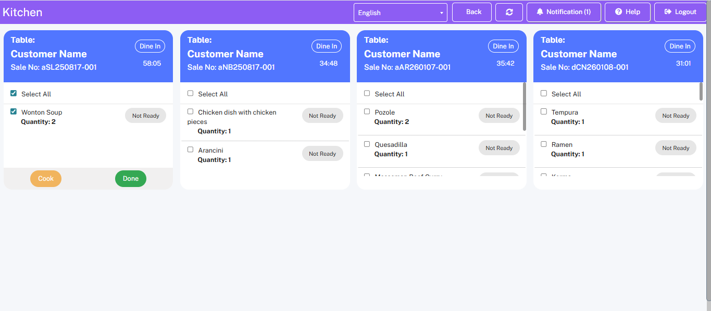Viewport: 711px width, 311px height.
Task: Open the English language dropdown
Action: 400,13
